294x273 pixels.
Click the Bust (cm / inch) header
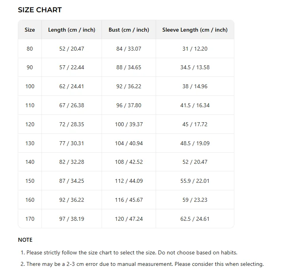(x=129, y=30)
